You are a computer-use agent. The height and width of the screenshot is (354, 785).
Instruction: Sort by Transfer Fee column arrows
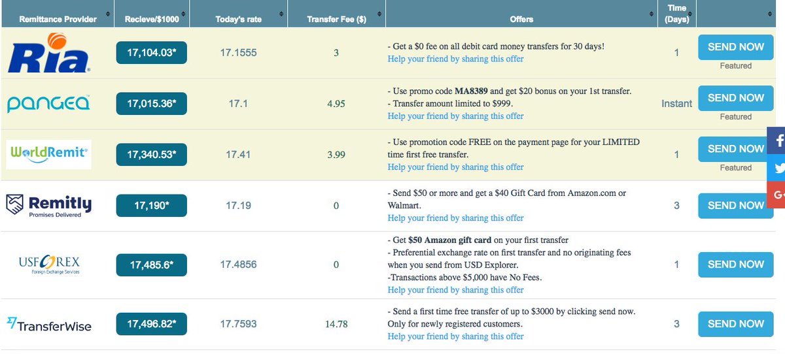click(x=379, y=14)
